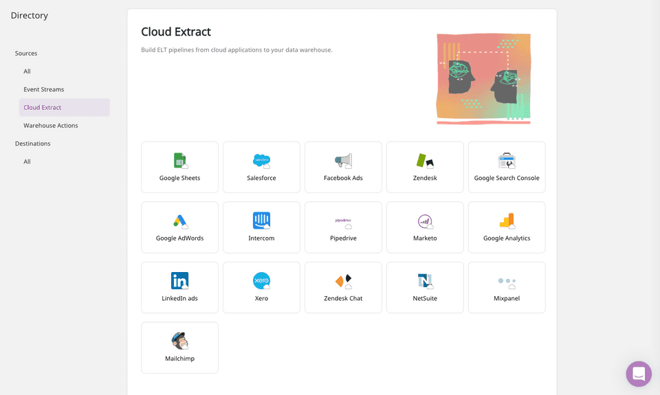Open the chat support widget
The width and height of the screenshot is (660, 395).
click(x=638, y=374)
